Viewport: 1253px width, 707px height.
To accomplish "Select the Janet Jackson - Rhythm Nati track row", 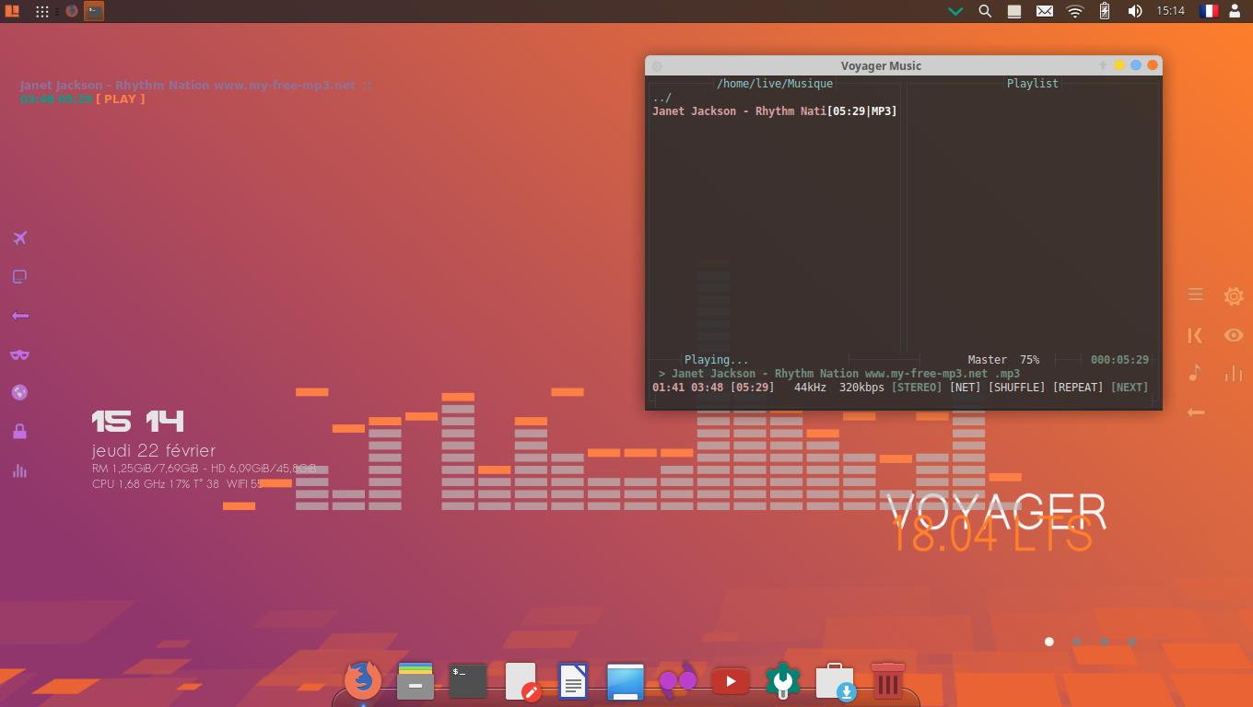I will pyautogui.click(x=774, y=111).
